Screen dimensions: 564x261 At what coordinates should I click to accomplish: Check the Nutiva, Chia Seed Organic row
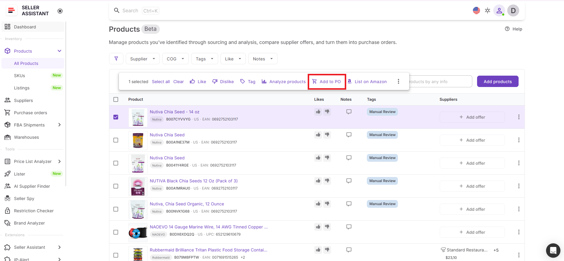tap(116, 209)
